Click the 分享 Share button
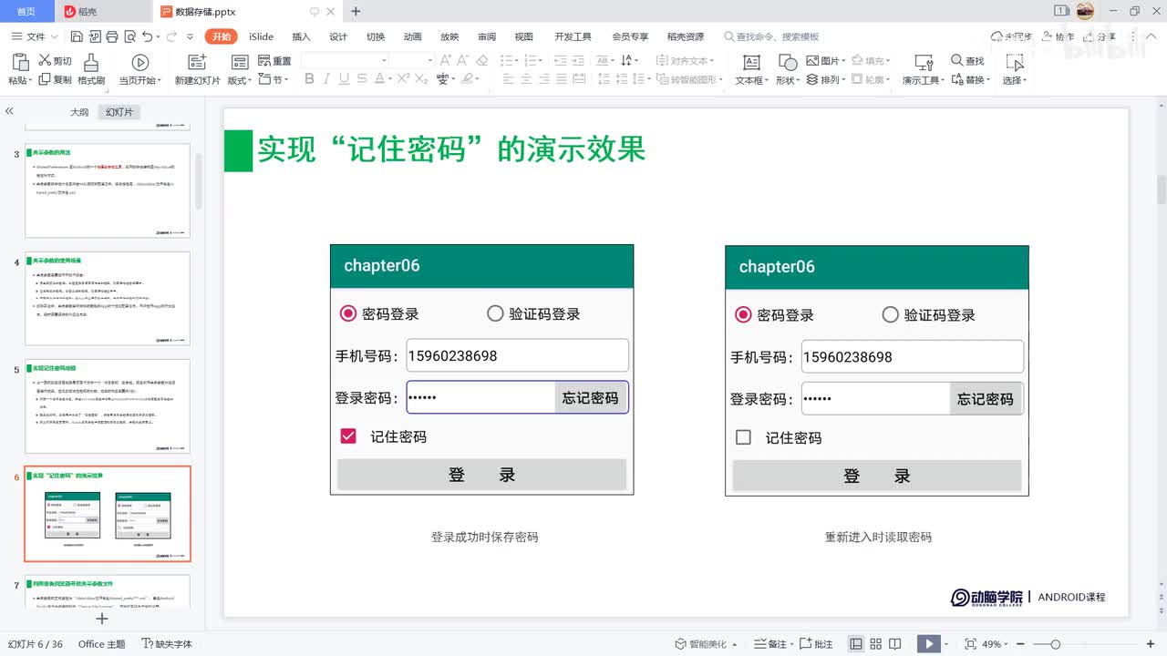1167x656 pixels. coord(1099,36)
